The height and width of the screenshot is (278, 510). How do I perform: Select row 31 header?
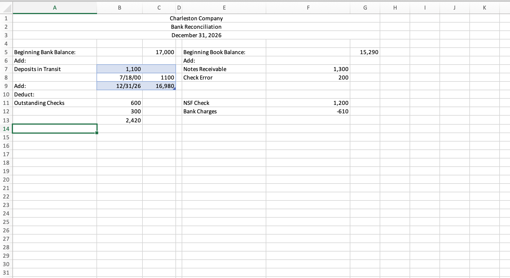coord(6,273)
